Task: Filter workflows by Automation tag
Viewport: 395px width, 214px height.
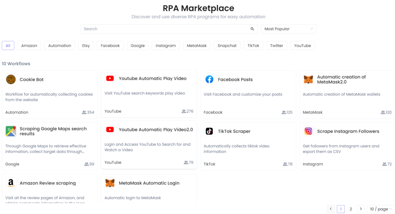Action: (60, 45)
